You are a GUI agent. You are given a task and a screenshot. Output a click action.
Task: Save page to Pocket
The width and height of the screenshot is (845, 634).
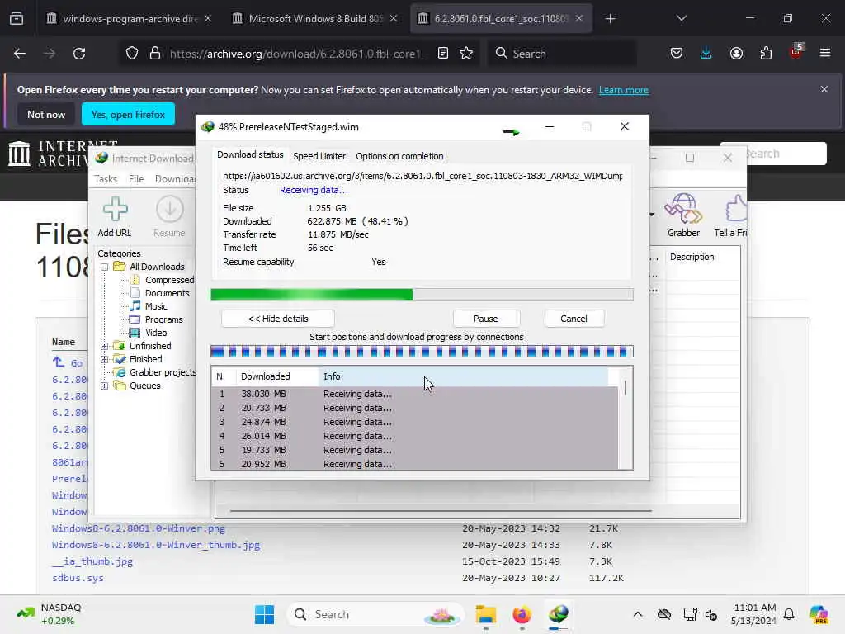[x=677, y=54]
